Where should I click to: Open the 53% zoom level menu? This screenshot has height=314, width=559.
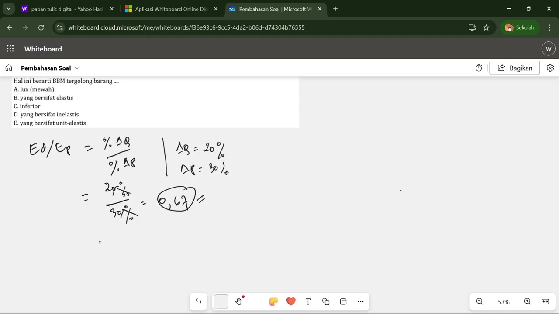coord(504,302)
